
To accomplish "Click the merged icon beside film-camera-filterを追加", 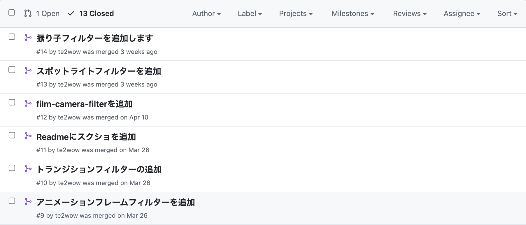I will click(x=28, y=103).
